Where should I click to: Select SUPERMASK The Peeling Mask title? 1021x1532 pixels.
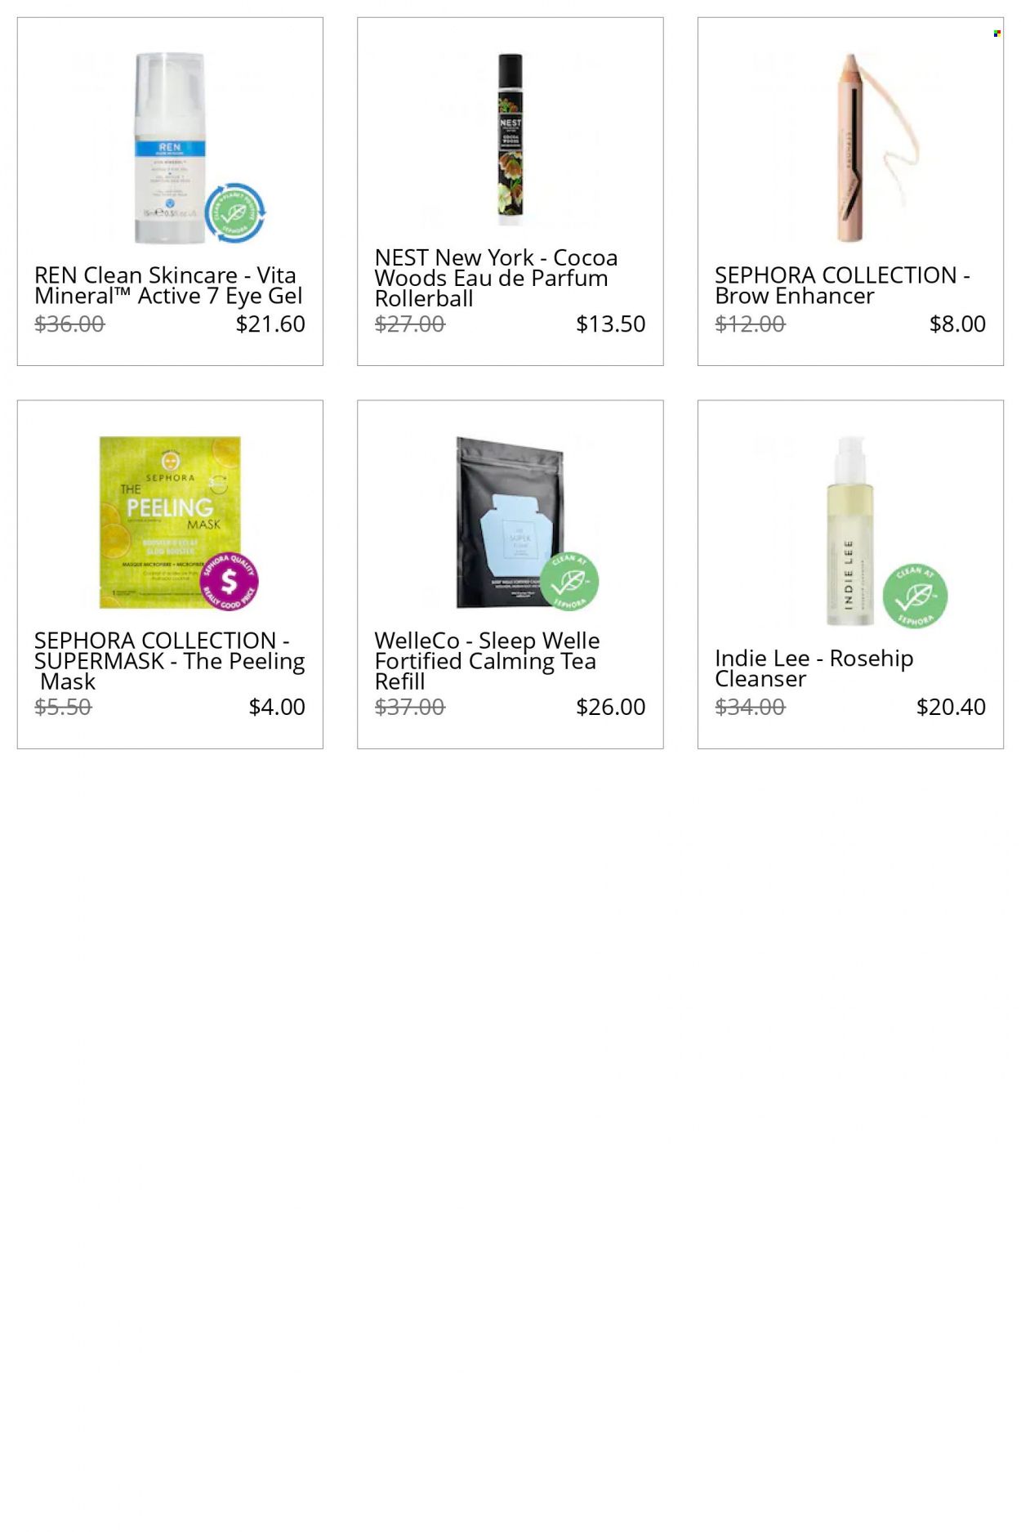click(170, 661)
